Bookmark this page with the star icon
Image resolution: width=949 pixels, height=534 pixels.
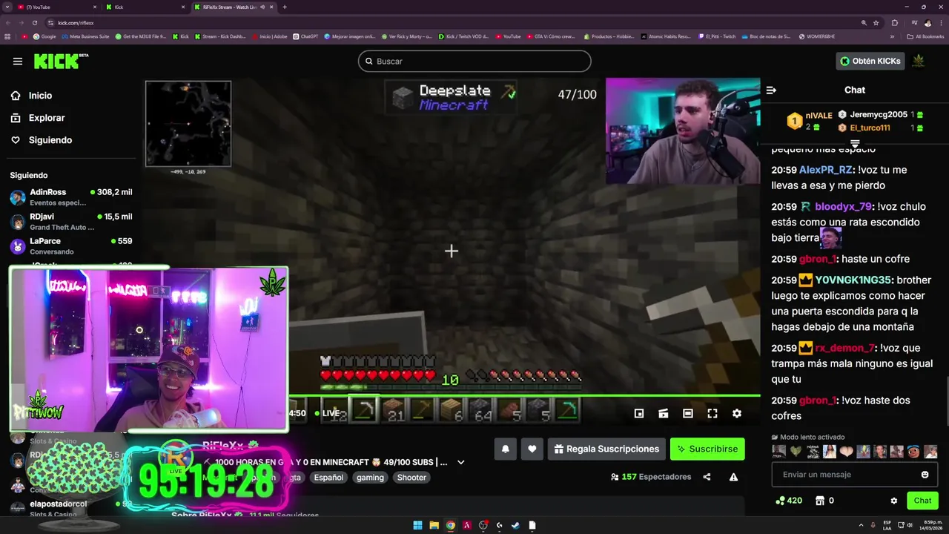click(876, 22)
